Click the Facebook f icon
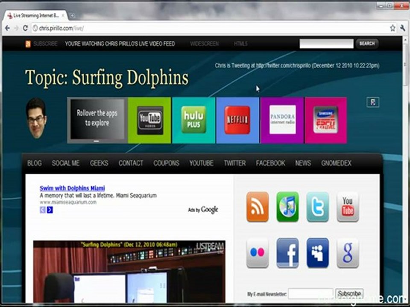Image resolution: width=410 pixels, height=307 pixels. click(x=287, y=253)
